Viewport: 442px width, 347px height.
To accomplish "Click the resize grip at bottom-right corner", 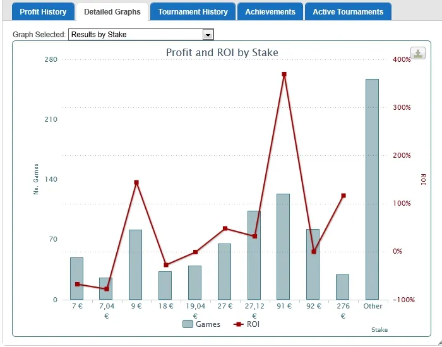I will tap(437, 342).
